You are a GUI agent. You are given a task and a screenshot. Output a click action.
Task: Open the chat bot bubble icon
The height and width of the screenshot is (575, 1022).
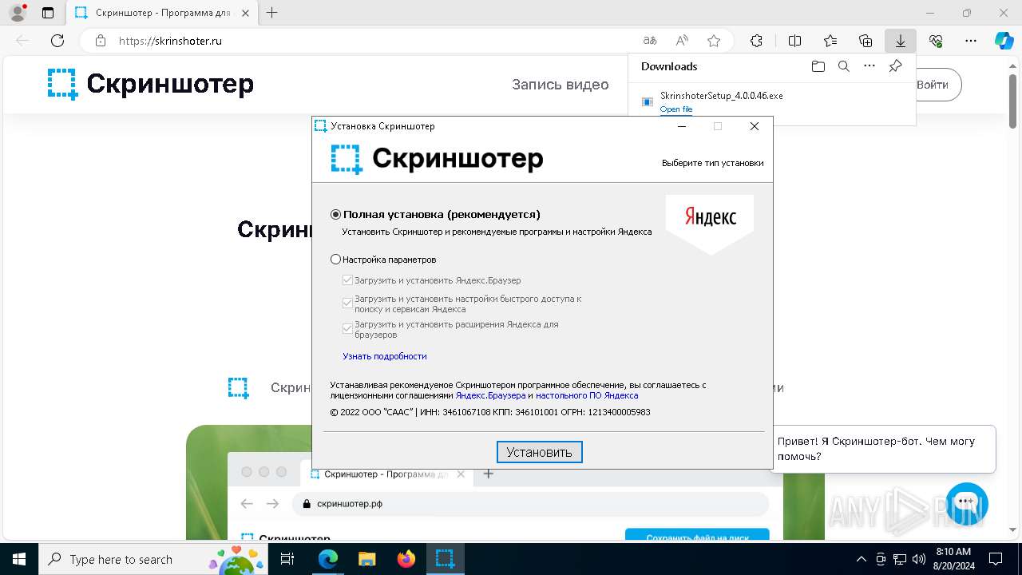coord(967,503)
